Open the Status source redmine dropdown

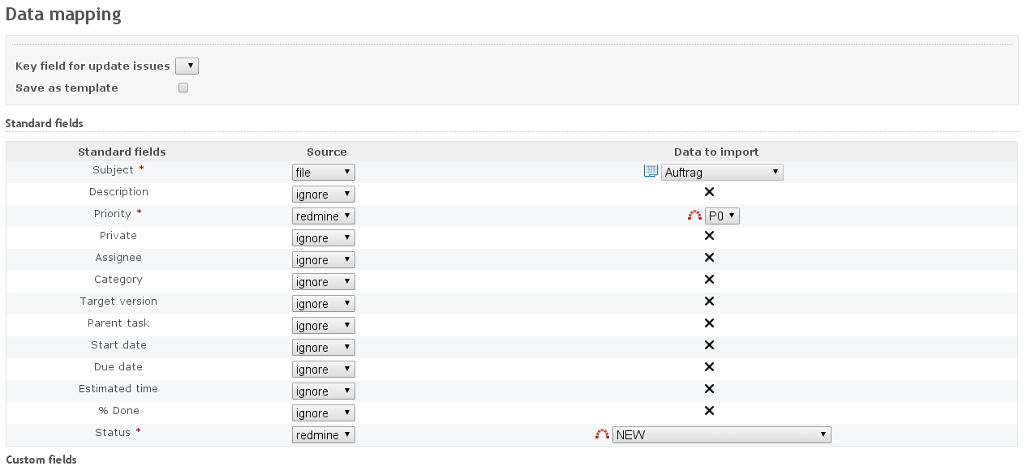(323, 435)
